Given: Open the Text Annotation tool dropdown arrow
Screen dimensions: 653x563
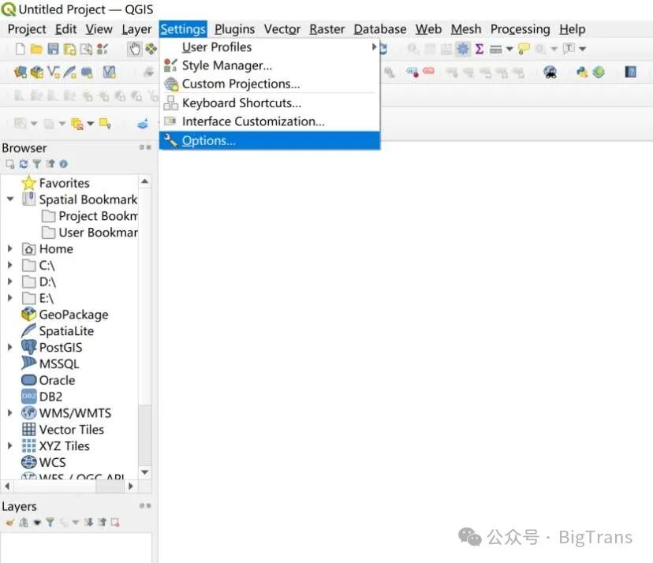Looking at the screenshot, I should pos(583,49).
